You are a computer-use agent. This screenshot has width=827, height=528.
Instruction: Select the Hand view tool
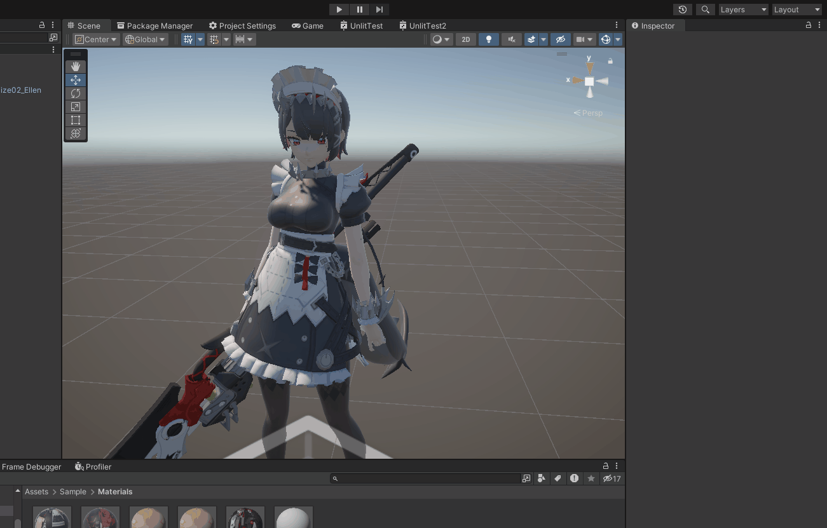pyautogui.click(x=76, y=67)
